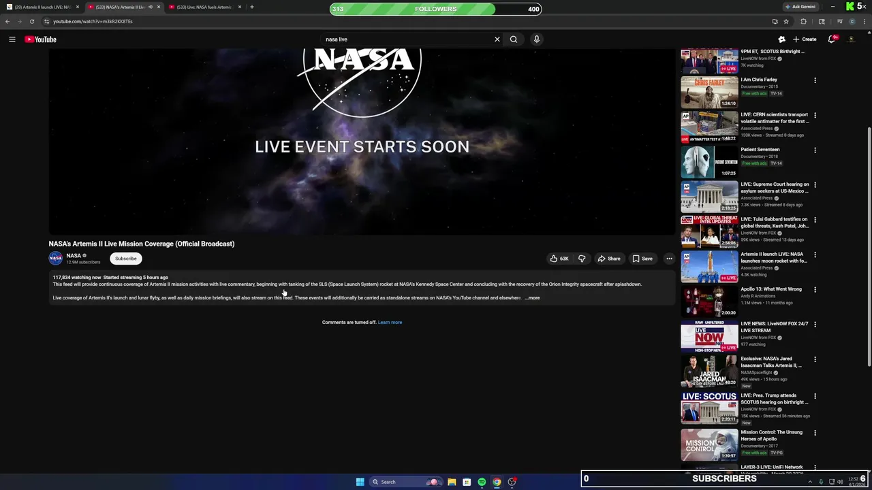Image resolution: width=872 pixels, height=490 pixels.
Task: Go to YouTube home via the logo
Action: [x=41, y=39]
